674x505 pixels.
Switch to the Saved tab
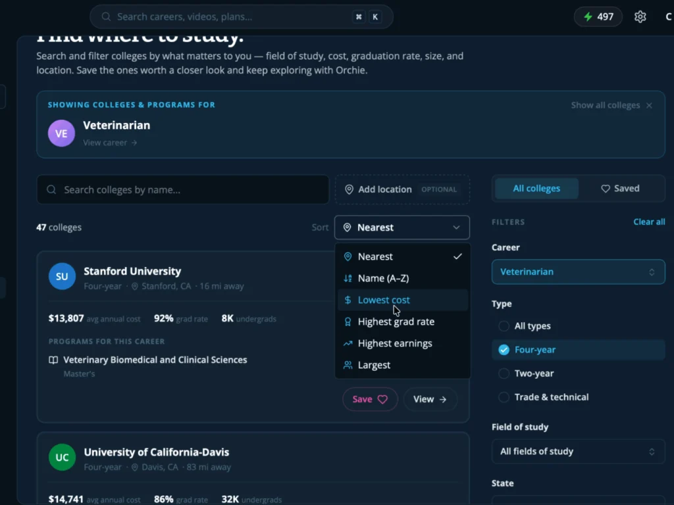click(x=620, y=189)
